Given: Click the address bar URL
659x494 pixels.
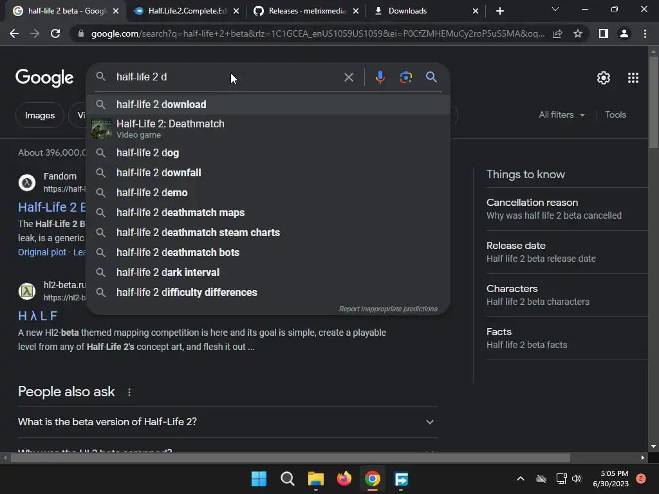Looking at the screenshot, I should pos(317,33).
